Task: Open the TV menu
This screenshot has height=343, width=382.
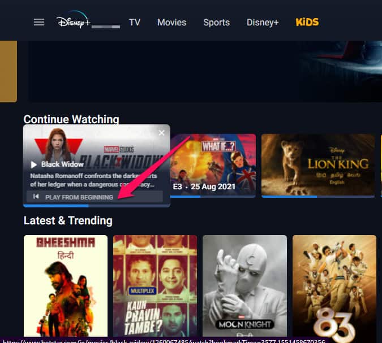Action: (x=135, y=23)
